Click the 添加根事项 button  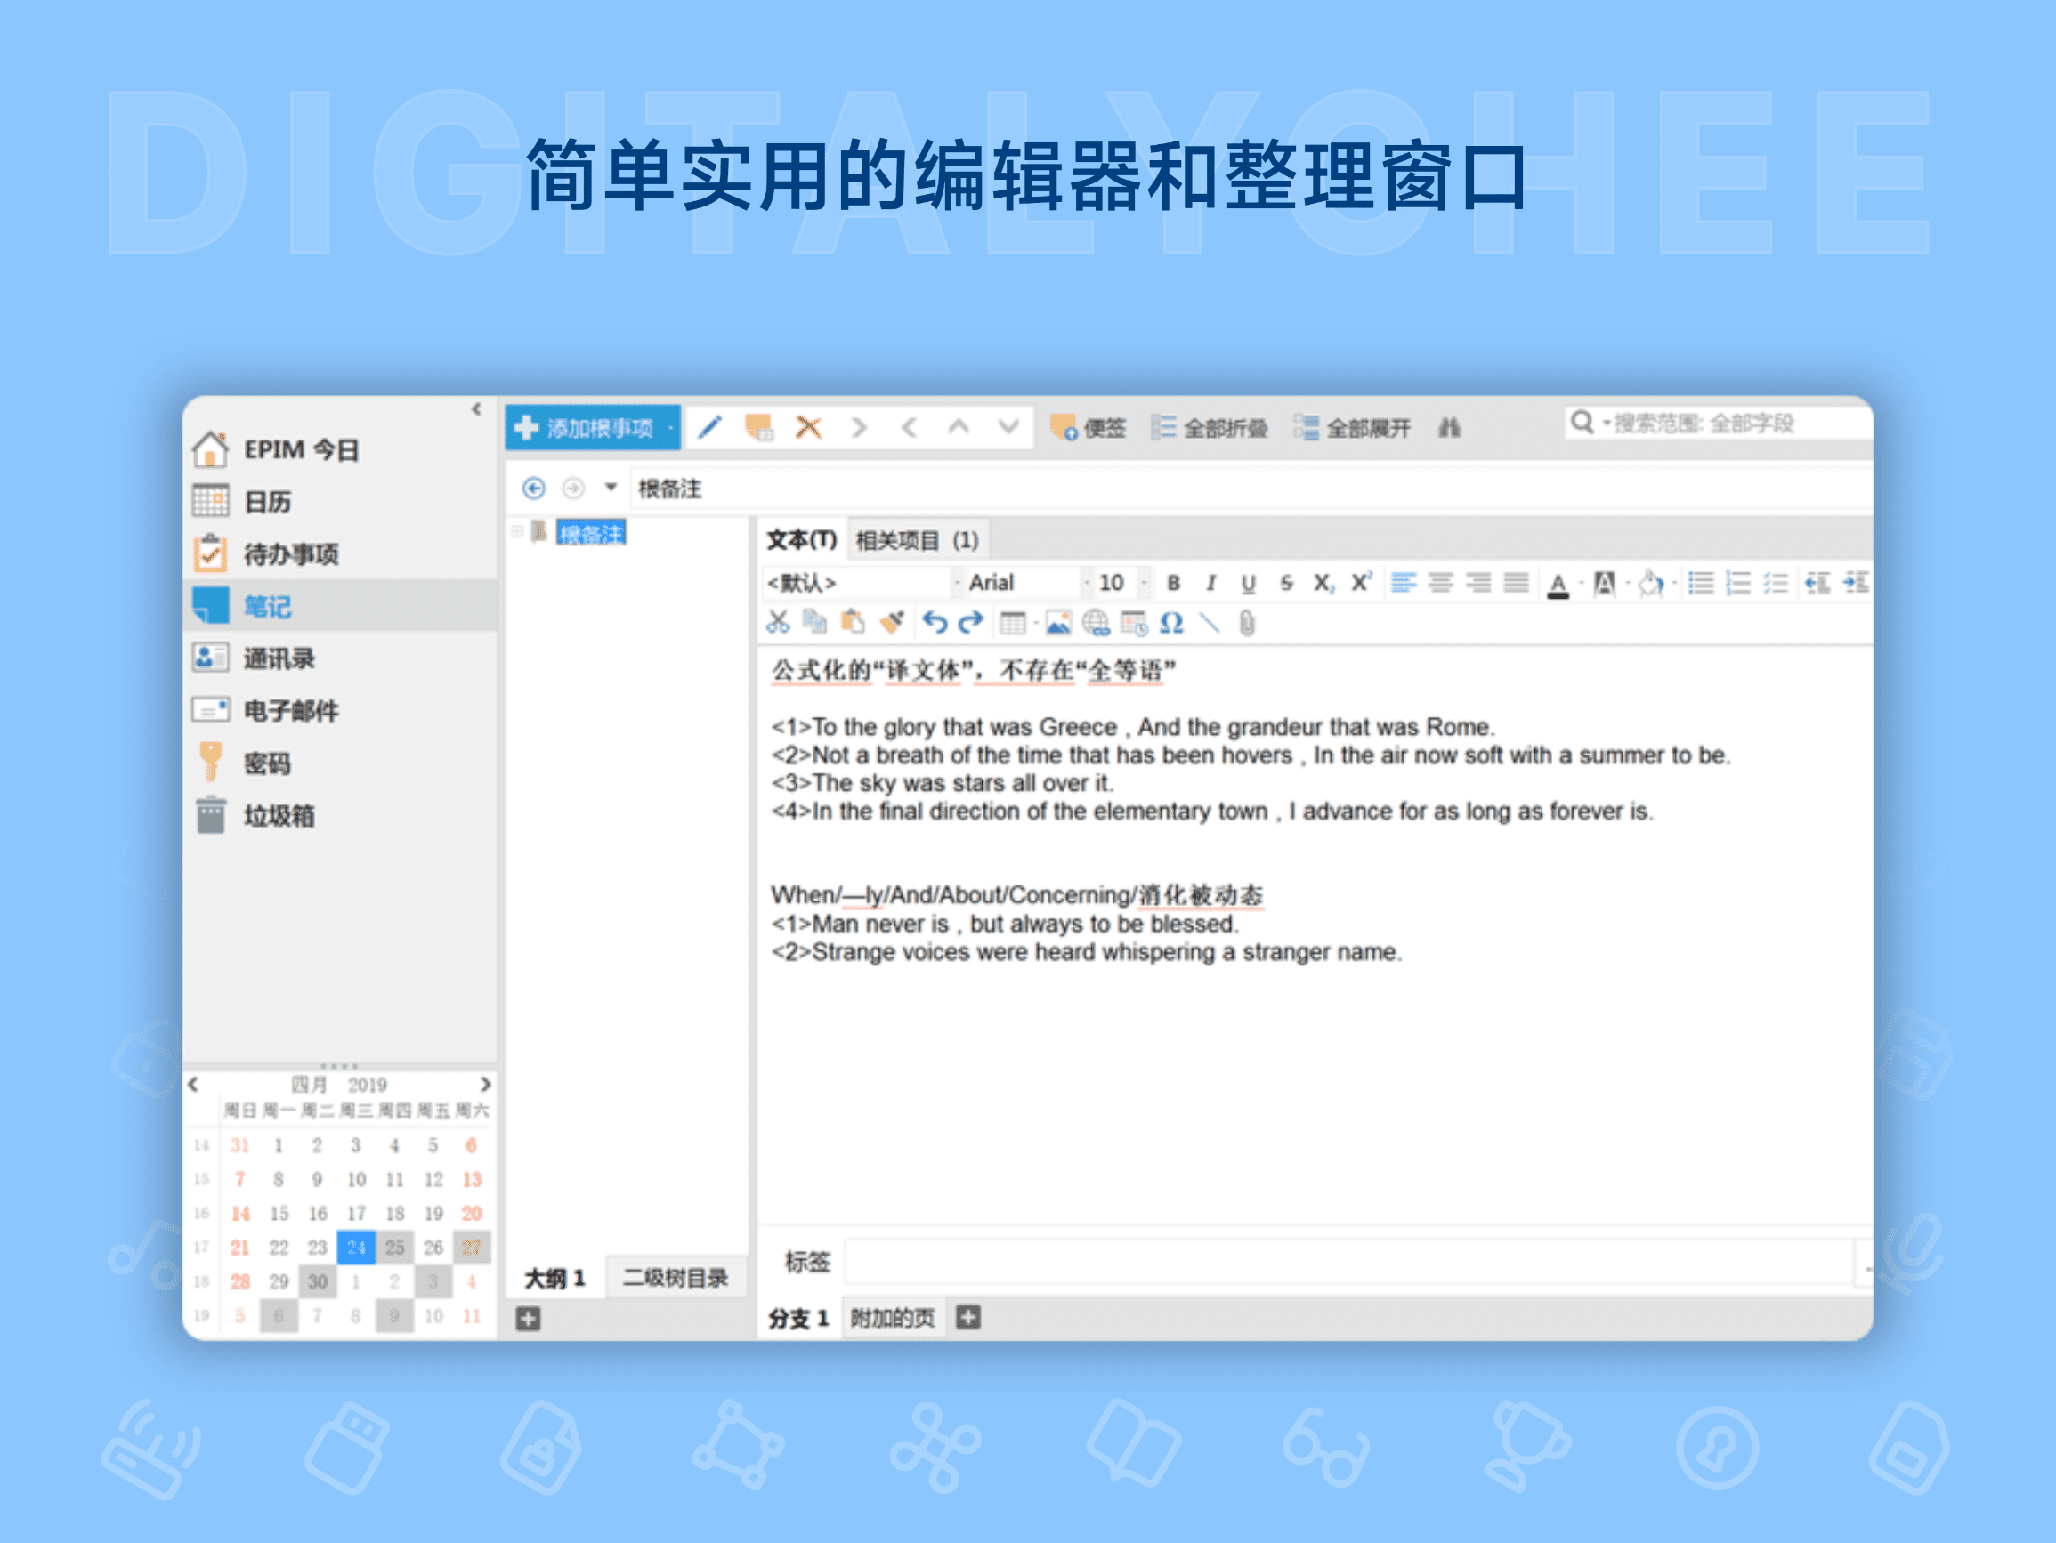pyautogui.click(x=591, y=428)
